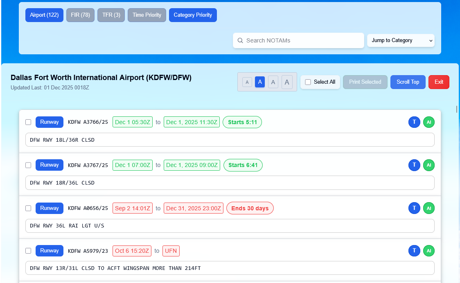The image size is (460, 283).
Task: Click the 'Dec 1 07:00Z' start time
Action: point(133,165)
